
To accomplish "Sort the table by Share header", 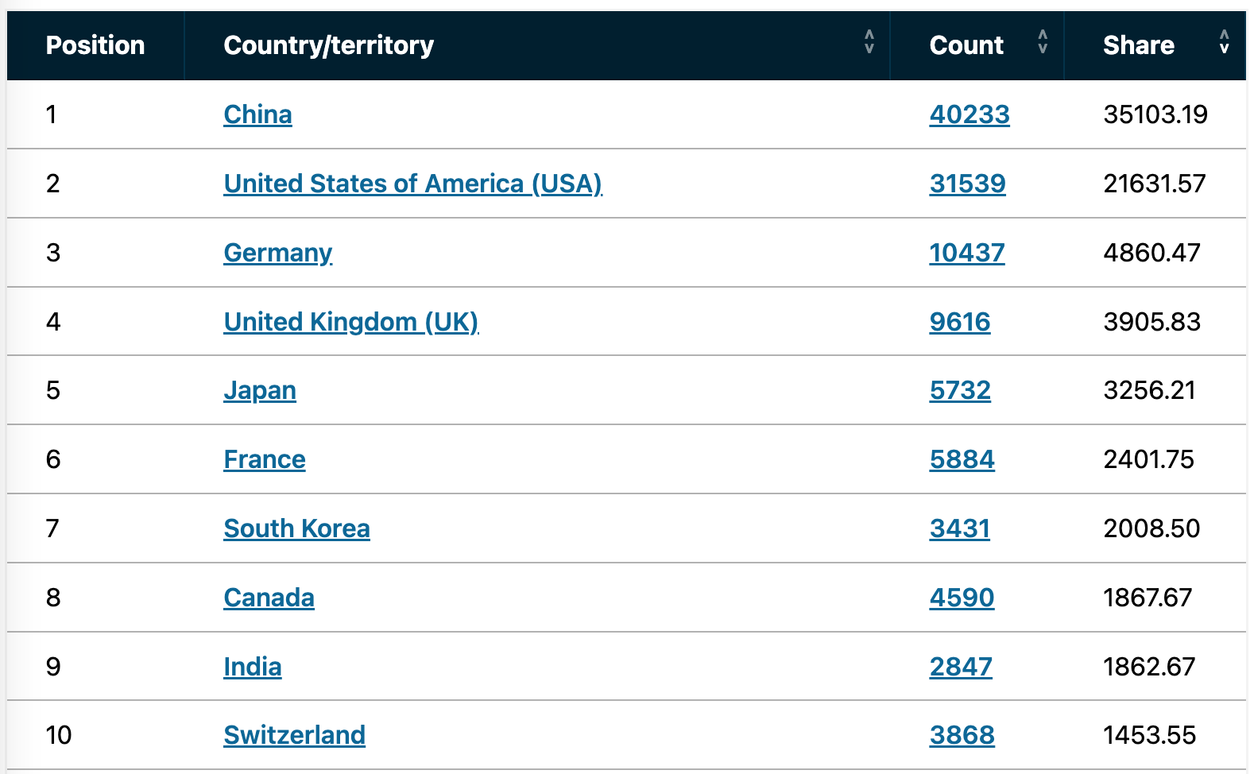I will point(1140,45).
